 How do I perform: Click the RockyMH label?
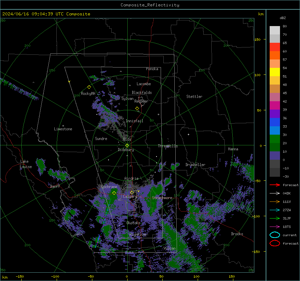(x=88, y=94)
